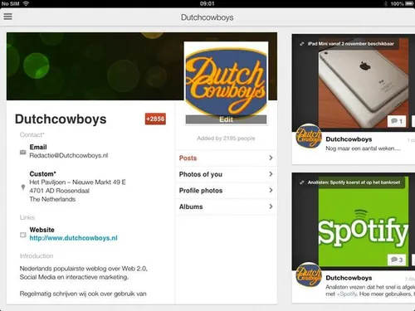Click 'Nog maar een aantal weken' post text

point(363,148)
